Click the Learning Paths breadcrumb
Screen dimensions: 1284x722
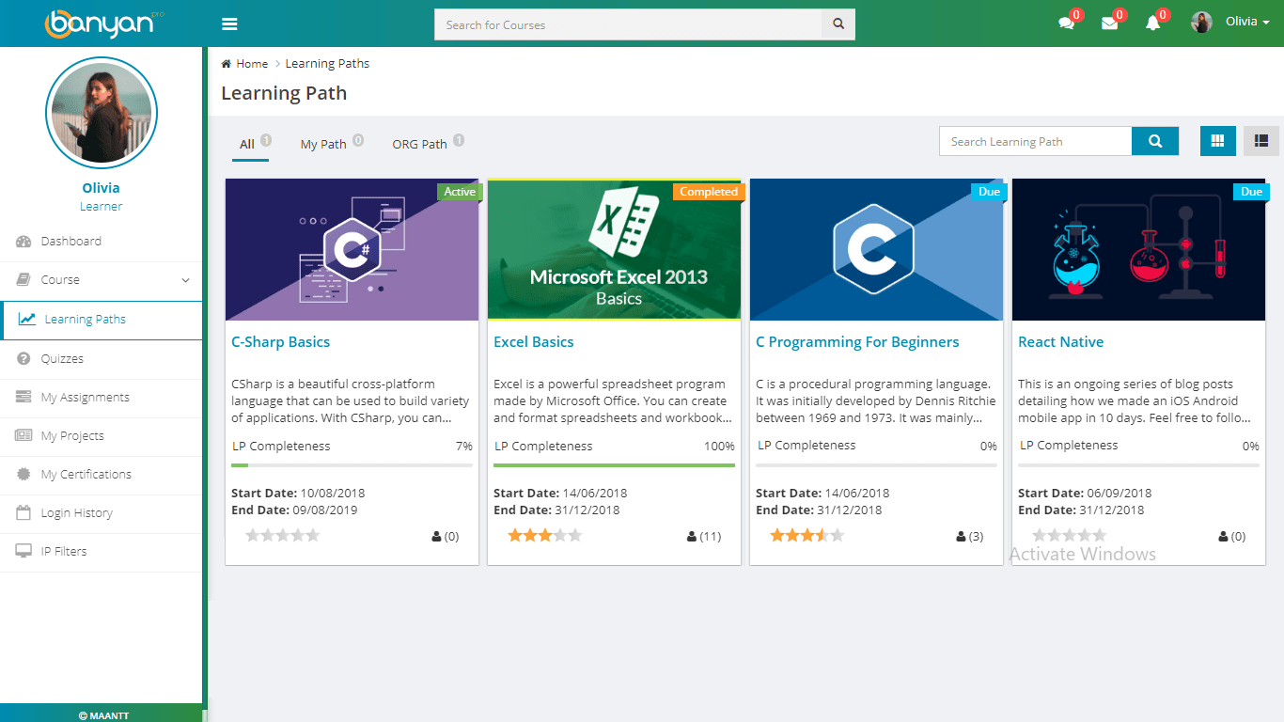327,64
